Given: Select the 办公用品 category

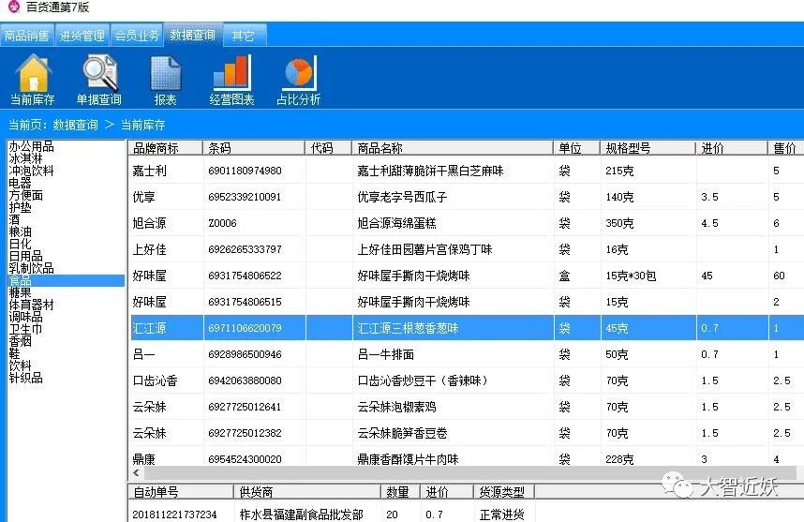Looking at the screenshot, I should 31,146.
